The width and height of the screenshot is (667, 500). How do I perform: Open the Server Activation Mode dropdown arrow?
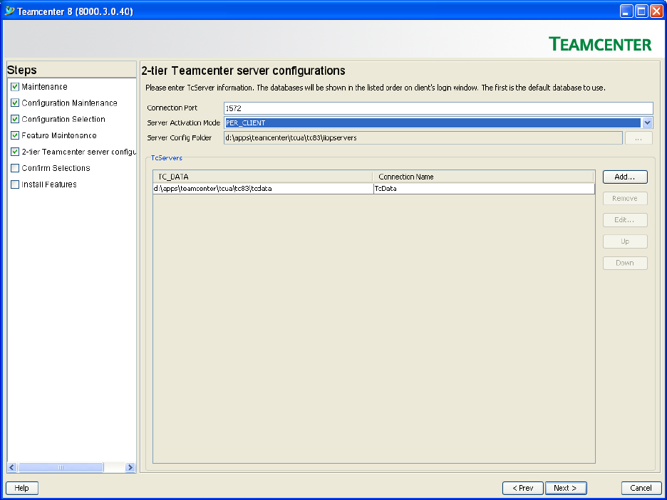click(647, 123)
